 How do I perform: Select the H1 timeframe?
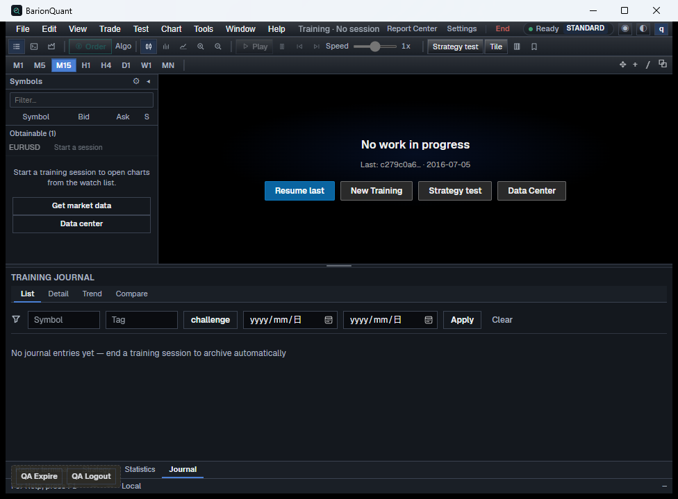coord(86,65)
